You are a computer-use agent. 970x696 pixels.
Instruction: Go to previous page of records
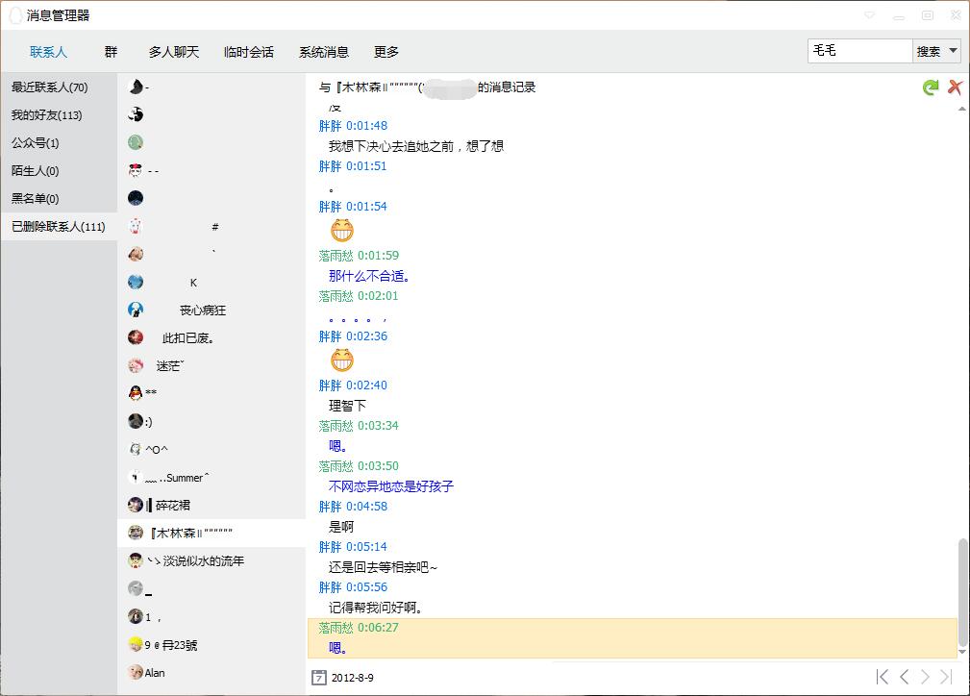(x=904, y=677)
